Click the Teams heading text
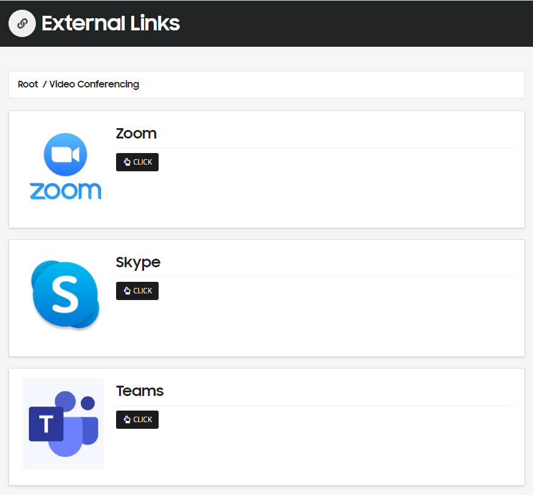The image size is (533, 495). [x=140, y=391]
